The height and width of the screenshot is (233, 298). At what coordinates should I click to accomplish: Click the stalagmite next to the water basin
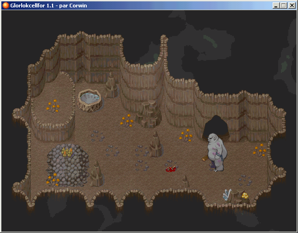[111, 85]
